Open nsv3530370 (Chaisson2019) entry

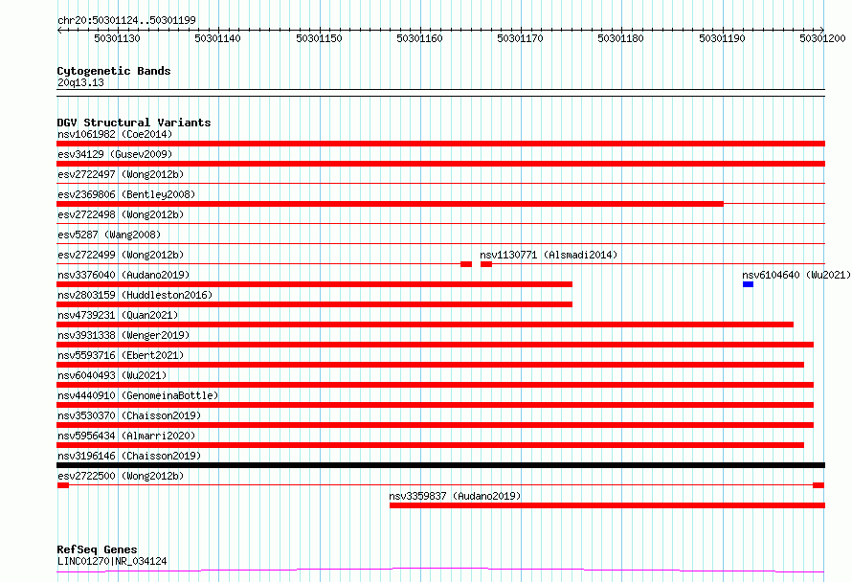click(129, 415)
